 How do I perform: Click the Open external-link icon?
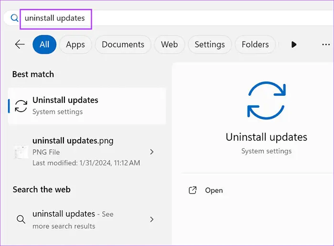coord(193,190)
